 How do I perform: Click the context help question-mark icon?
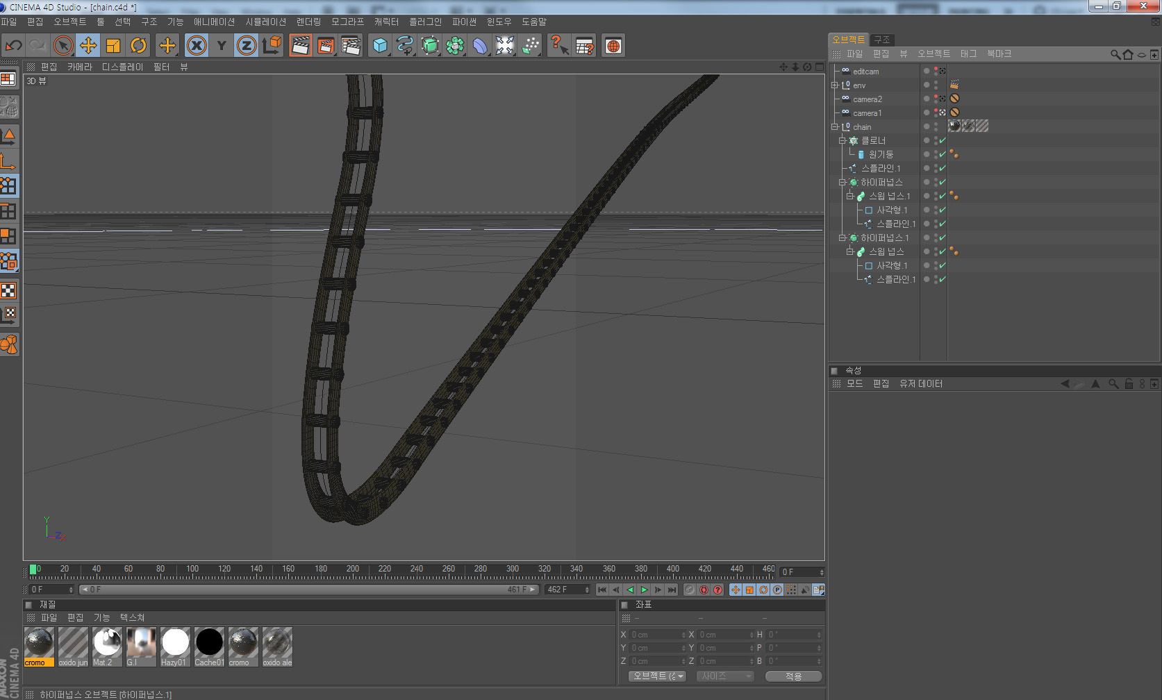coord(559,46)
